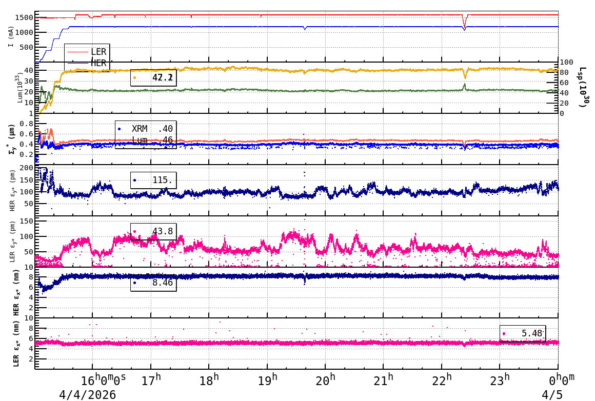Screen dimensions: 595x401
Task: Click the 80 tick on Lsp right axis
Action: (564, 72)
